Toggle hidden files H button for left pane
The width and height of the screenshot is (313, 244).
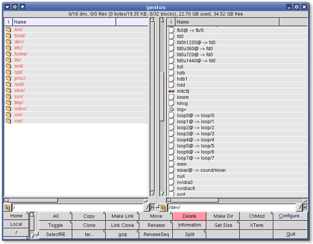(153, 208)
